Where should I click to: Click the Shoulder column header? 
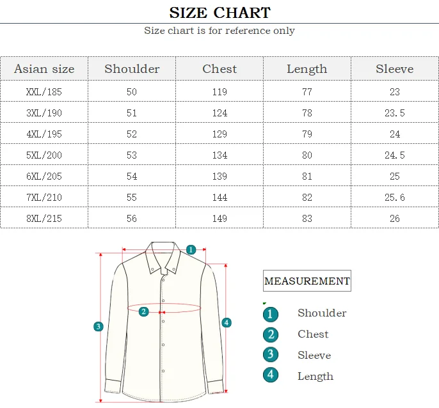click(x=132, y=68)
